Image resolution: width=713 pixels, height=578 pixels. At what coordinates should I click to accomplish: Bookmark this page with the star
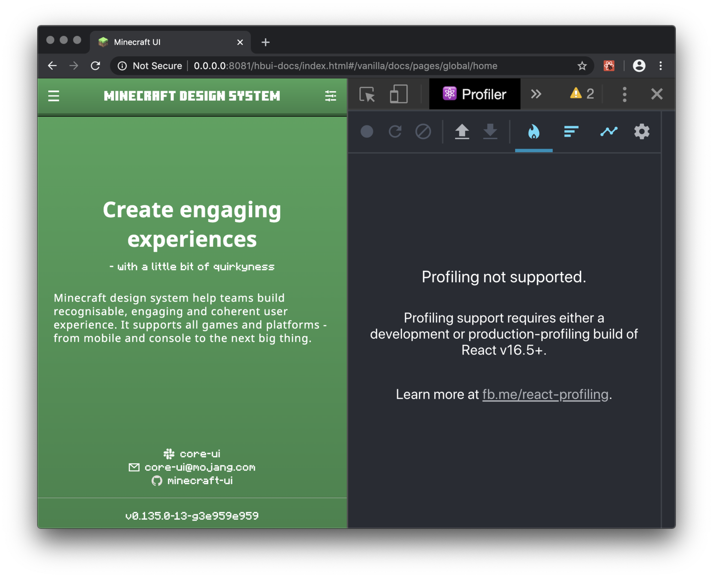tap(582, 66)
